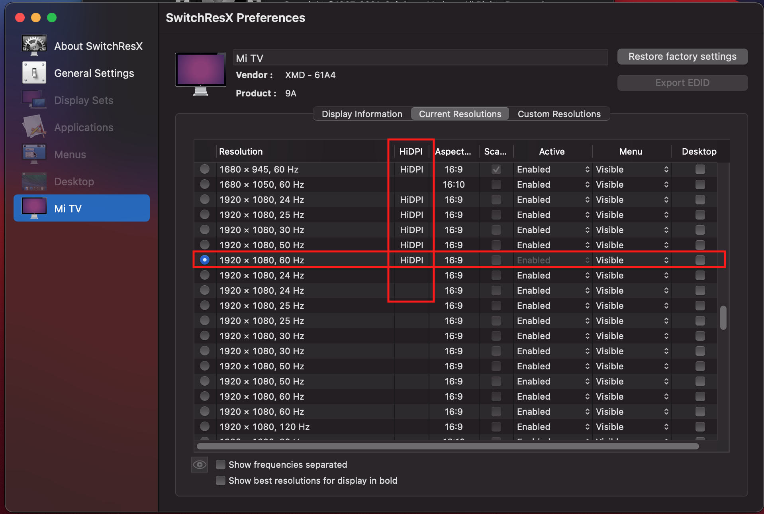This screenshot has height=514, width=764.
Task: Click the Active column header
Action: click(552, 151)
